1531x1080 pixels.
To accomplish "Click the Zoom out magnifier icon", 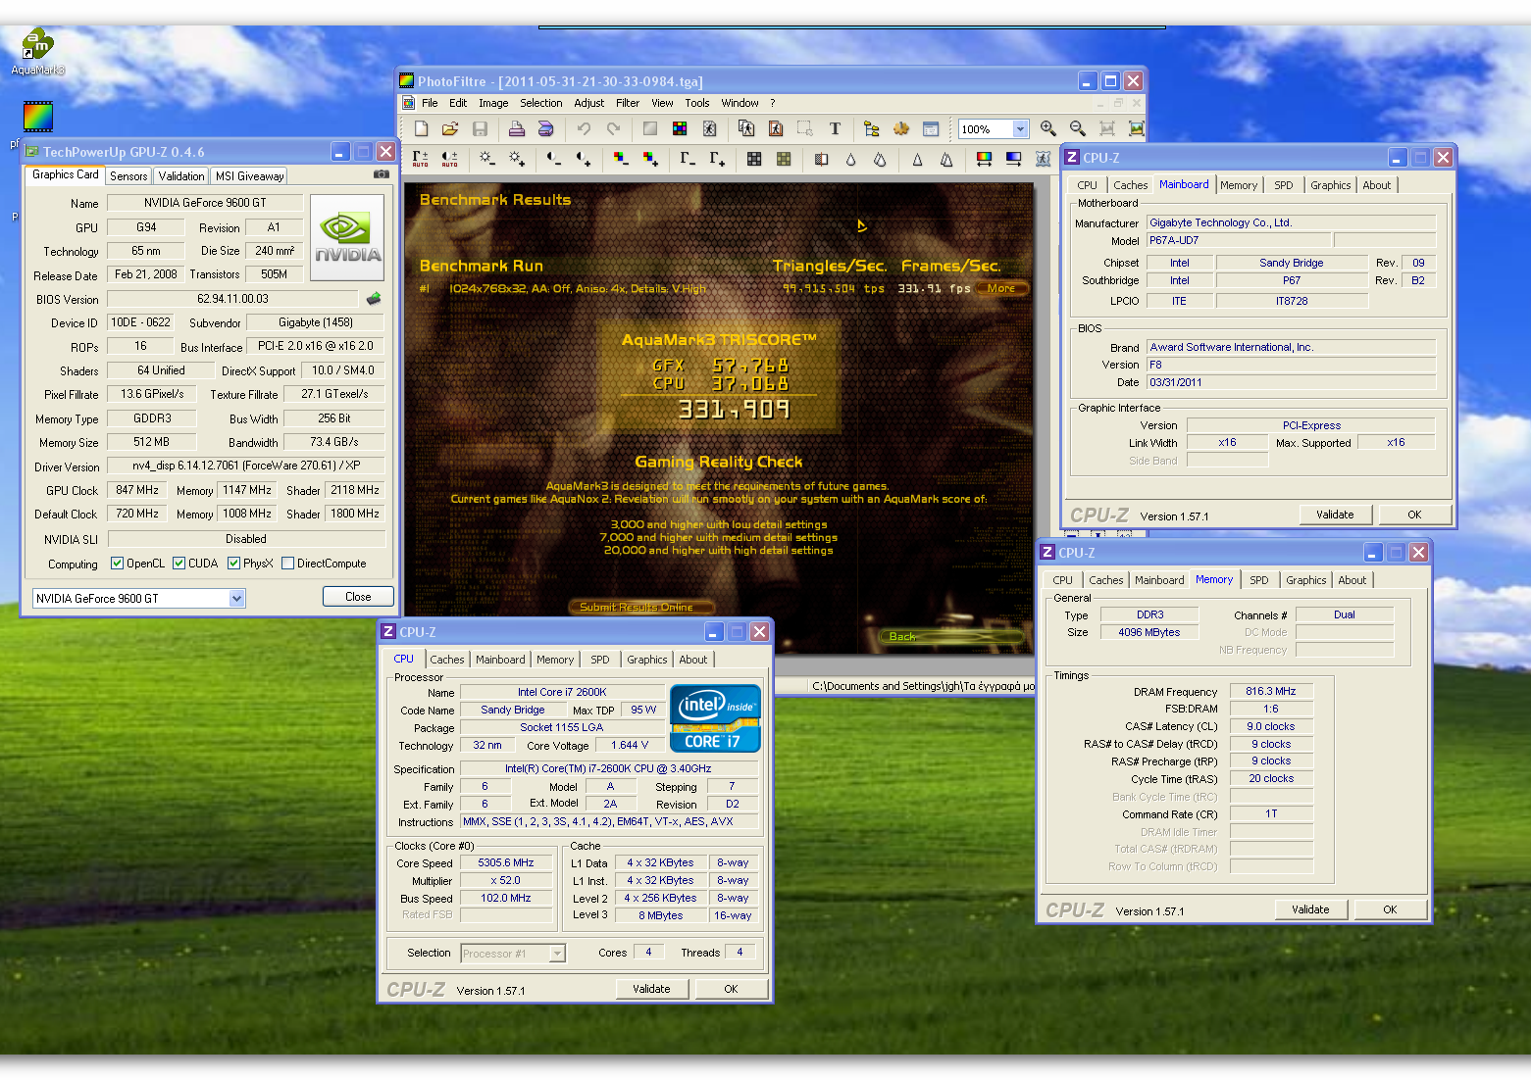I will 1078,128.
